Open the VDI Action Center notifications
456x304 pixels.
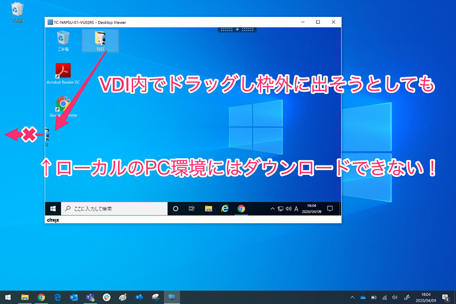[x=330, y=209]
